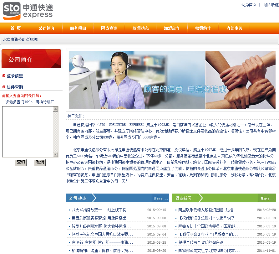The width and height of the screenshot is (279, 254).
Task: Click the clasped hands banner image
Action: point(241,80)
